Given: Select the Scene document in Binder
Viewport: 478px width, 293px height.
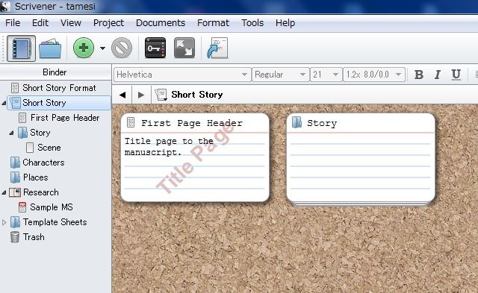Looking at the screenshot, I should coord(49,148).
